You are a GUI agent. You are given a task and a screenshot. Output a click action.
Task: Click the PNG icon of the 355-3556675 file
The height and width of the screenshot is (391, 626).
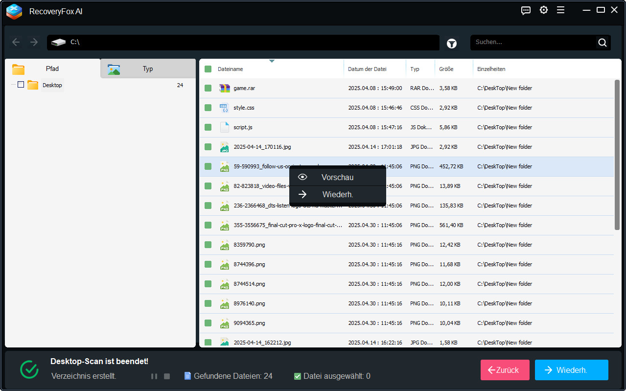[x=224, y=225]
